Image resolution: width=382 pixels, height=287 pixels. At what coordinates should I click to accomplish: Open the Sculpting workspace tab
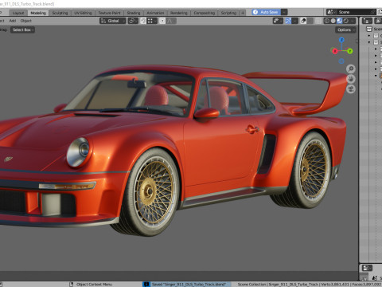click(x=60, y=13)
